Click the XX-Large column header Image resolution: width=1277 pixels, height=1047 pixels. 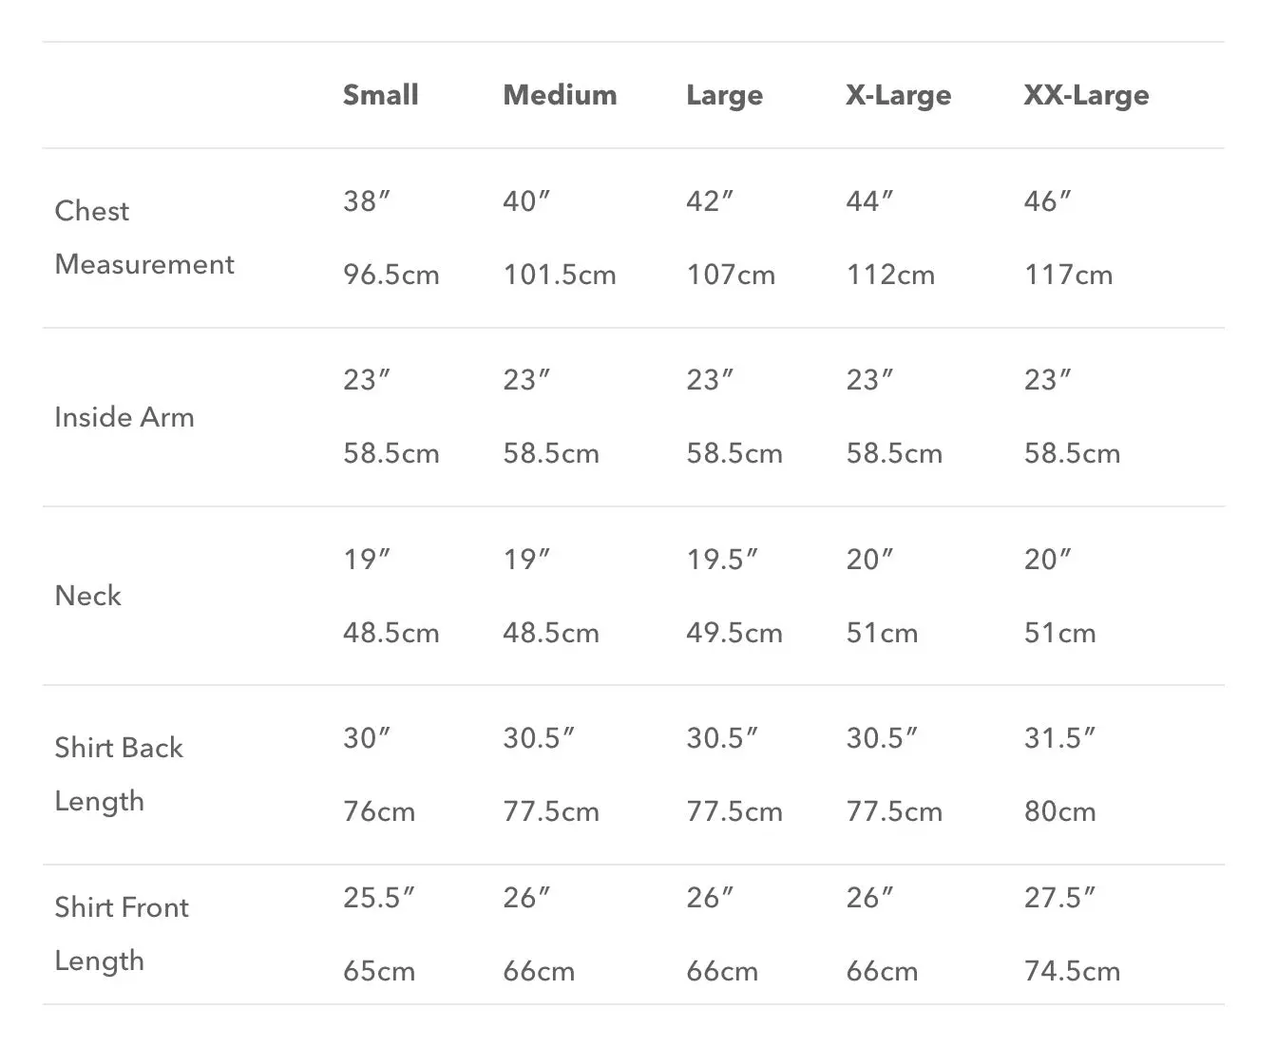pyautogui.click(x=1086, y=95)
